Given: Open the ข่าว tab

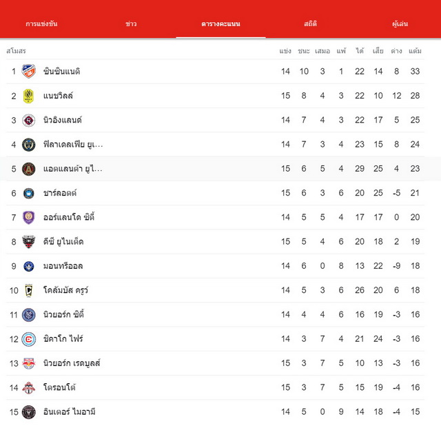Looking at the screenshot, I should pyautogui.click(x=131, y=24).
